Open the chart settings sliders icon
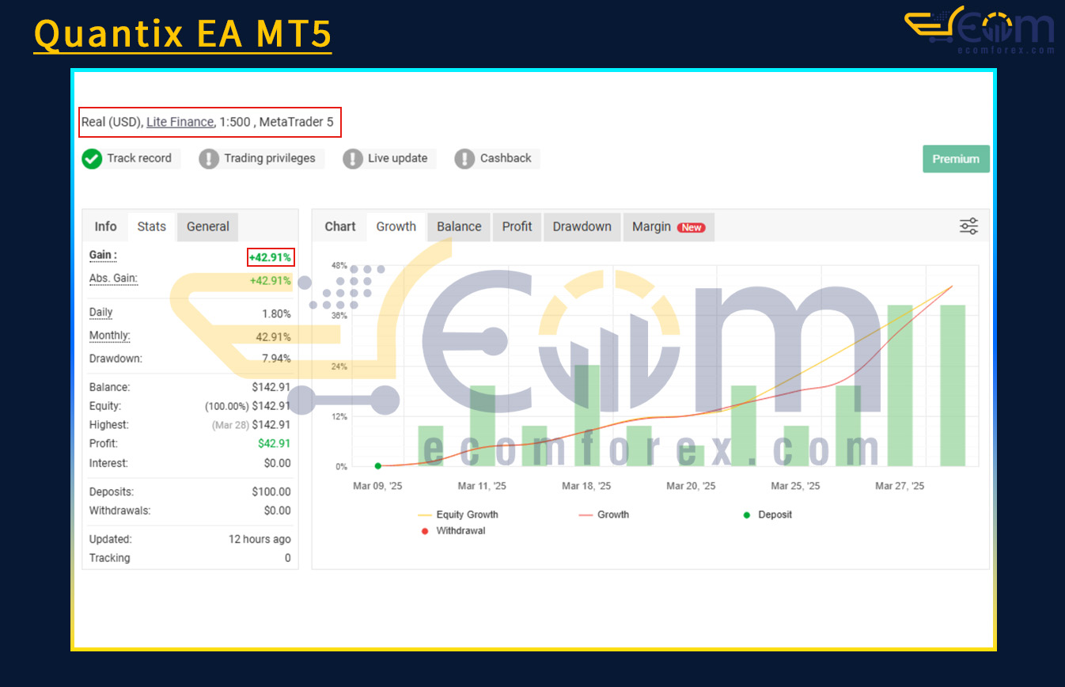The image size is (1065, 687). (x=968, y=226)
